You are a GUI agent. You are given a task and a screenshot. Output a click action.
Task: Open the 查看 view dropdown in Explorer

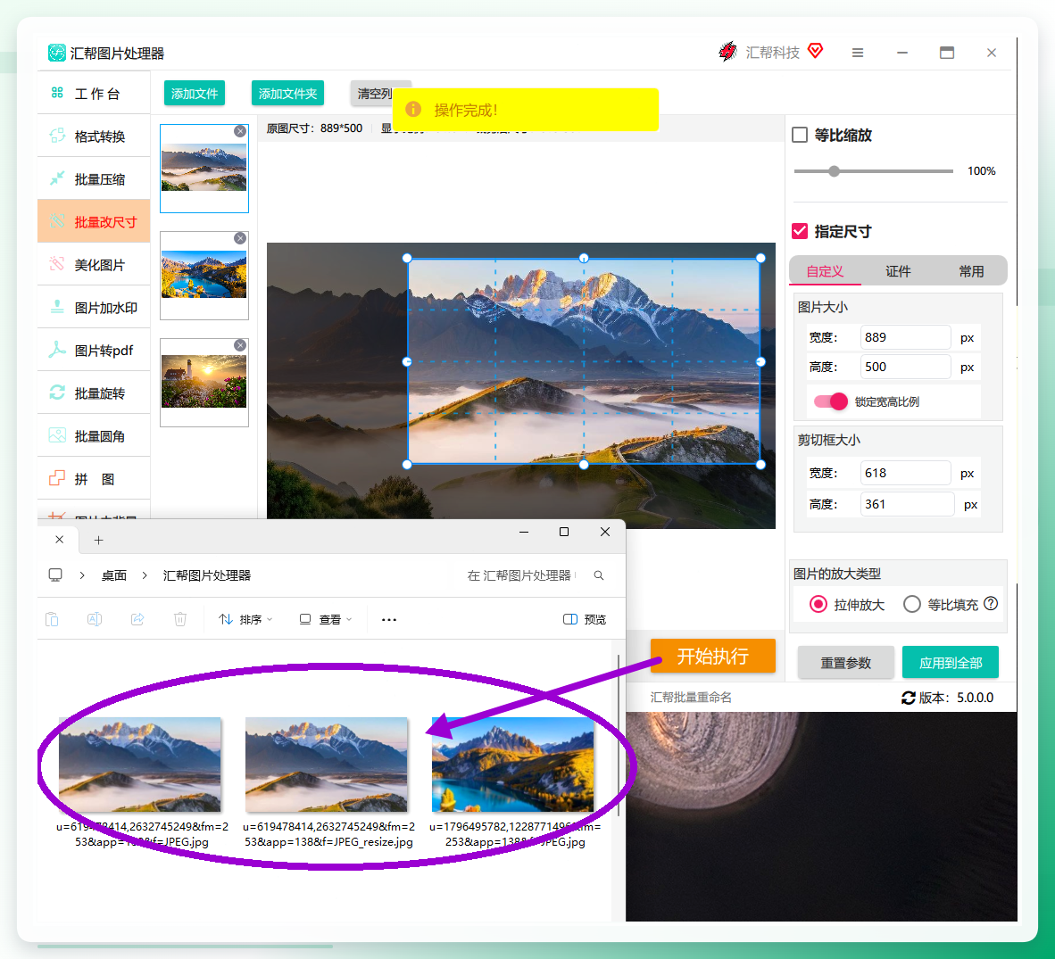coord(326,619)
